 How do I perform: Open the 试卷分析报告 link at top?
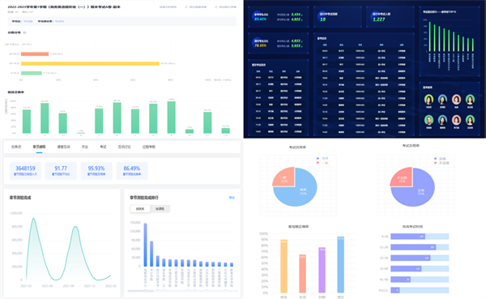coord(168,6)
